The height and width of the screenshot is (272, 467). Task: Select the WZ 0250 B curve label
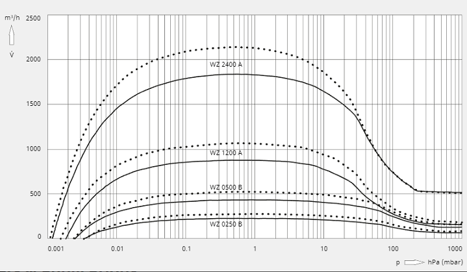coord(225,224)
